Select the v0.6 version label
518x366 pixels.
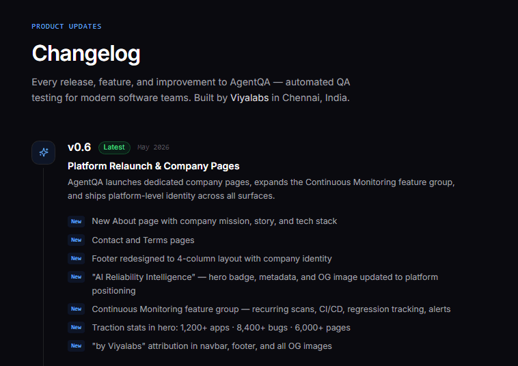79,147
